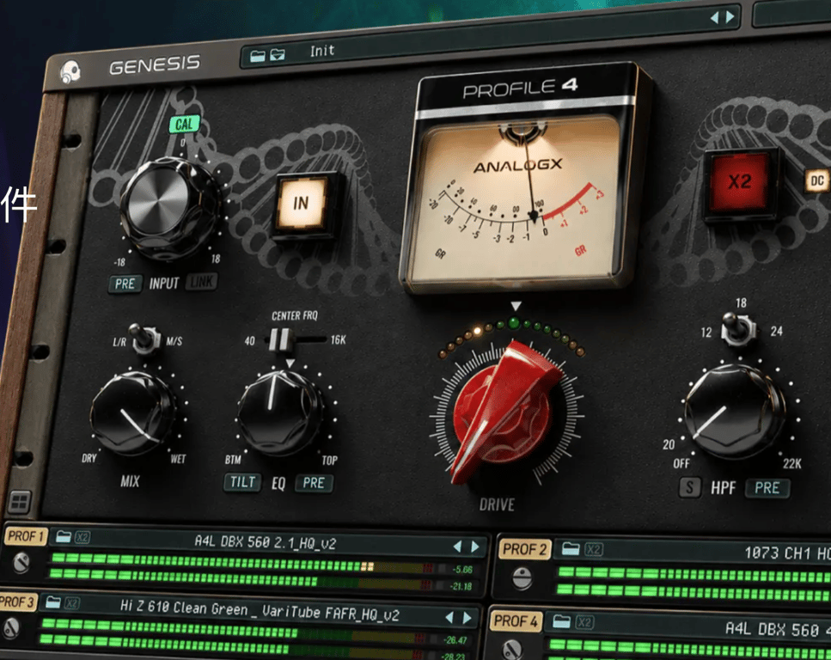Click the small PROF 2 level knob
This screenshot has height=660, width=831.
[522, 577]
